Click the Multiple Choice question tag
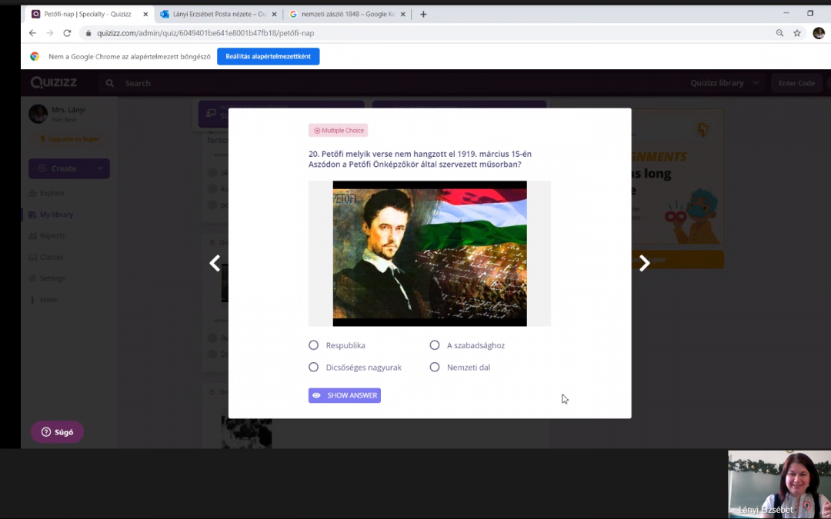This screenshot has height=519, width=831. point(338,130)
